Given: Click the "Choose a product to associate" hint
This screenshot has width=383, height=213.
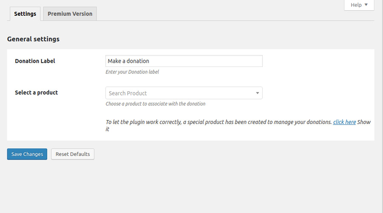Looking at the screenshot, I should 155,104.
